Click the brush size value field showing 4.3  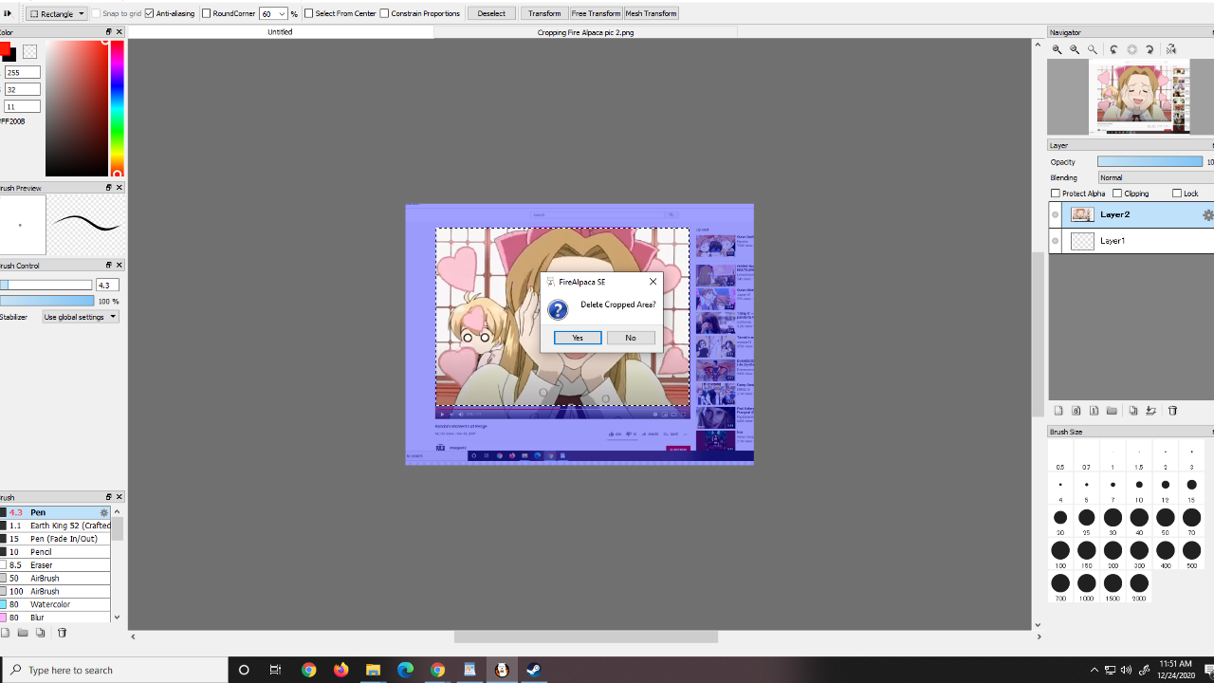[107, 285]
